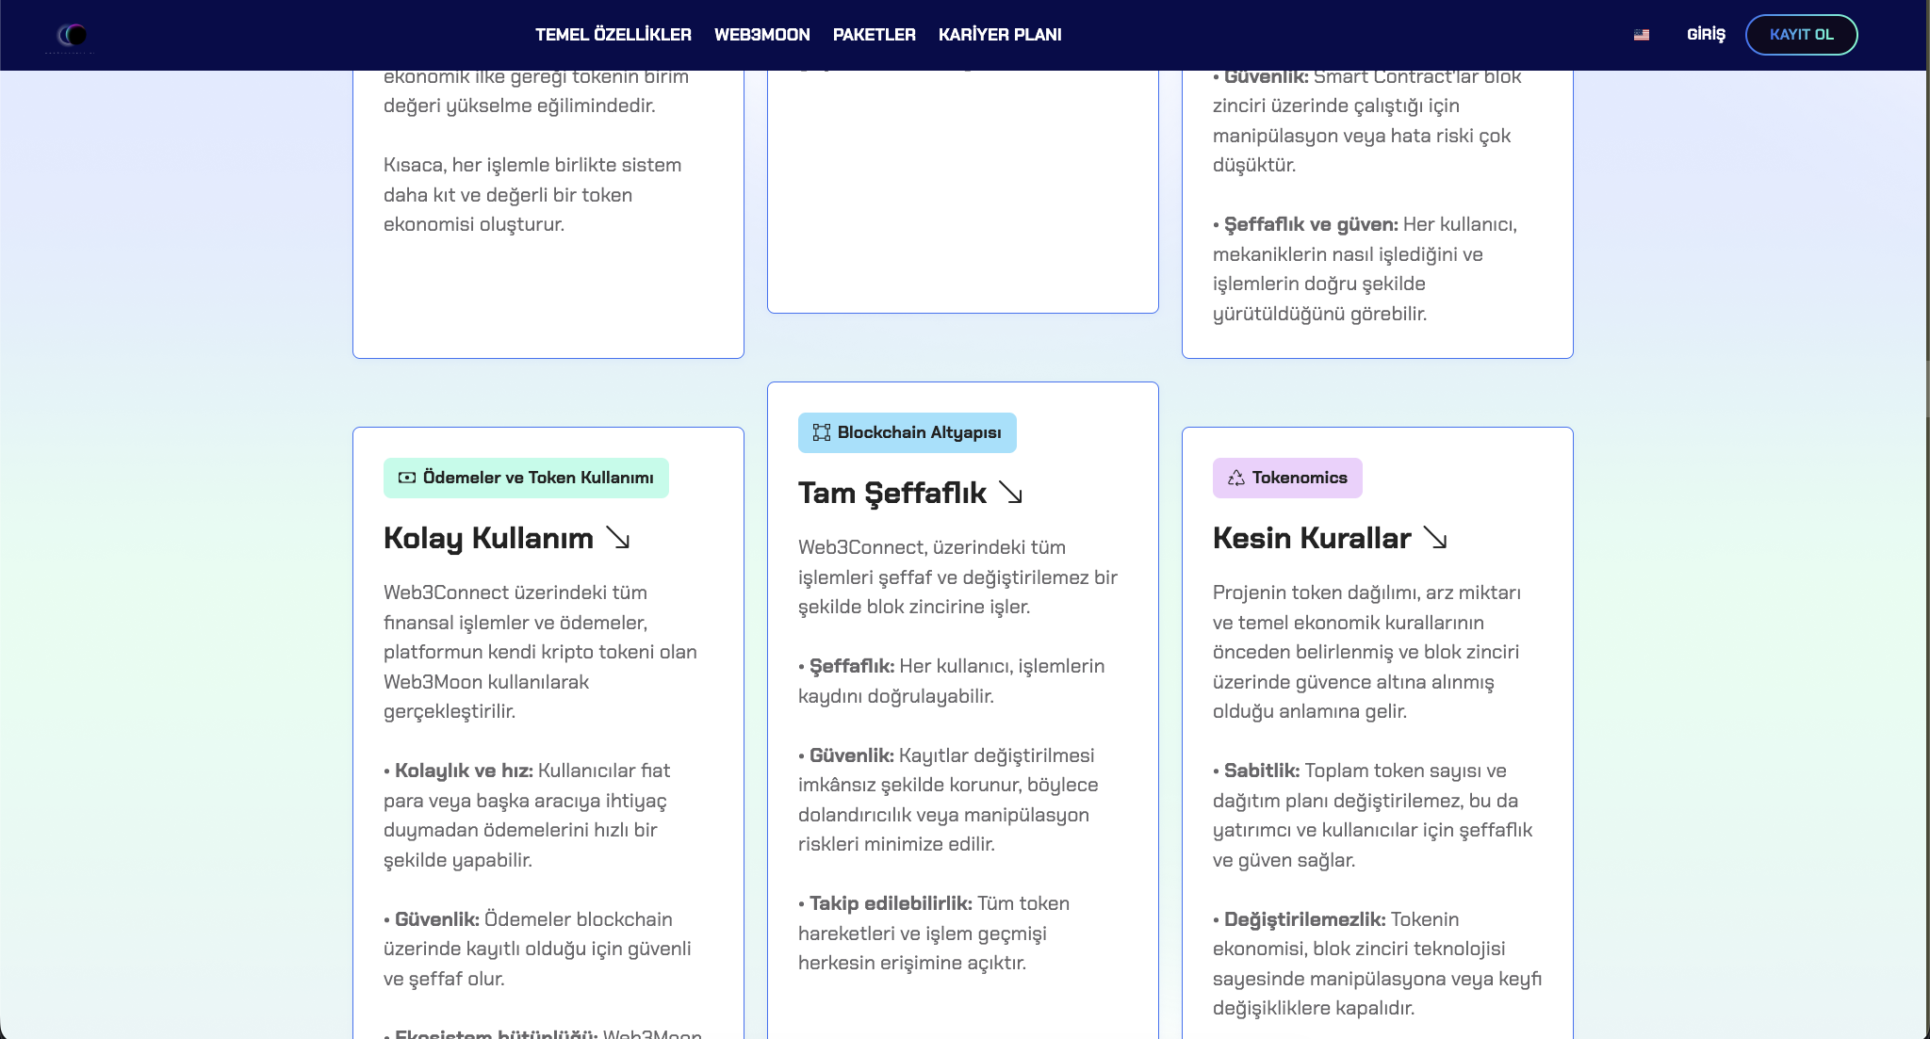Click the arrow icon beside Kesin Kurallar
This screenshot has height=1039, width=1930.
[1436, 539]
